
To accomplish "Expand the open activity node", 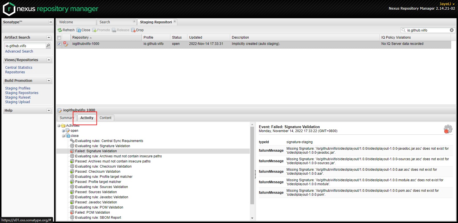I will [64, 131].
